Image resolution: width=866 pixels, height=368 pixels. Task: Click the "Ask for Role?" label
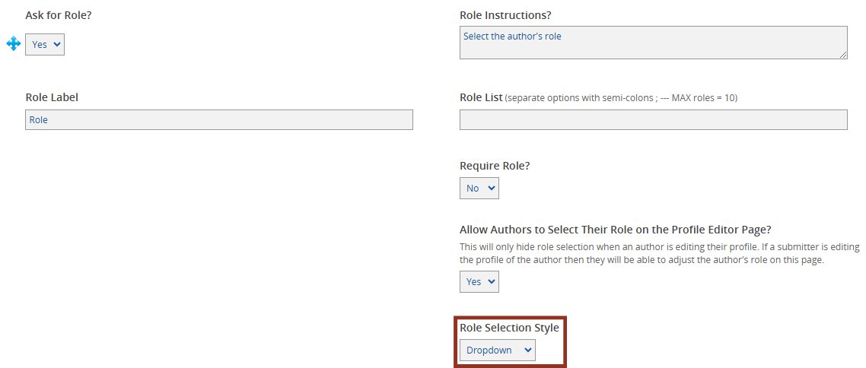pyautogui.click(x=59, y=15)
